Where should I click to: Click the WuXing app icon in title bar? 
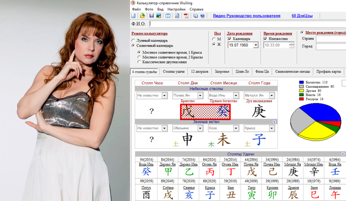[133, 3]
